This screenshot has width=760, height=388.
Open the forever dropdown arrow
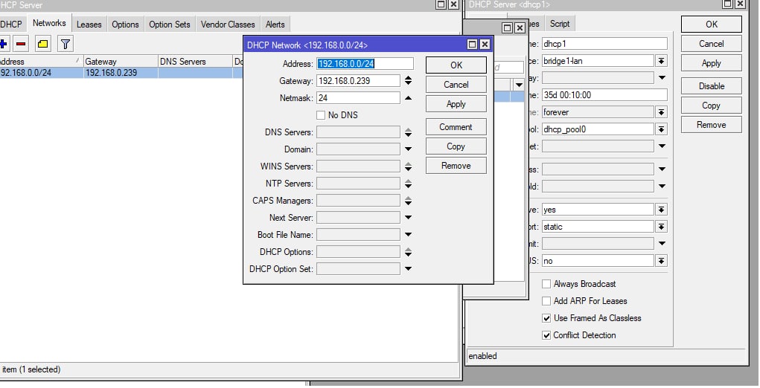tap(662, 112)
